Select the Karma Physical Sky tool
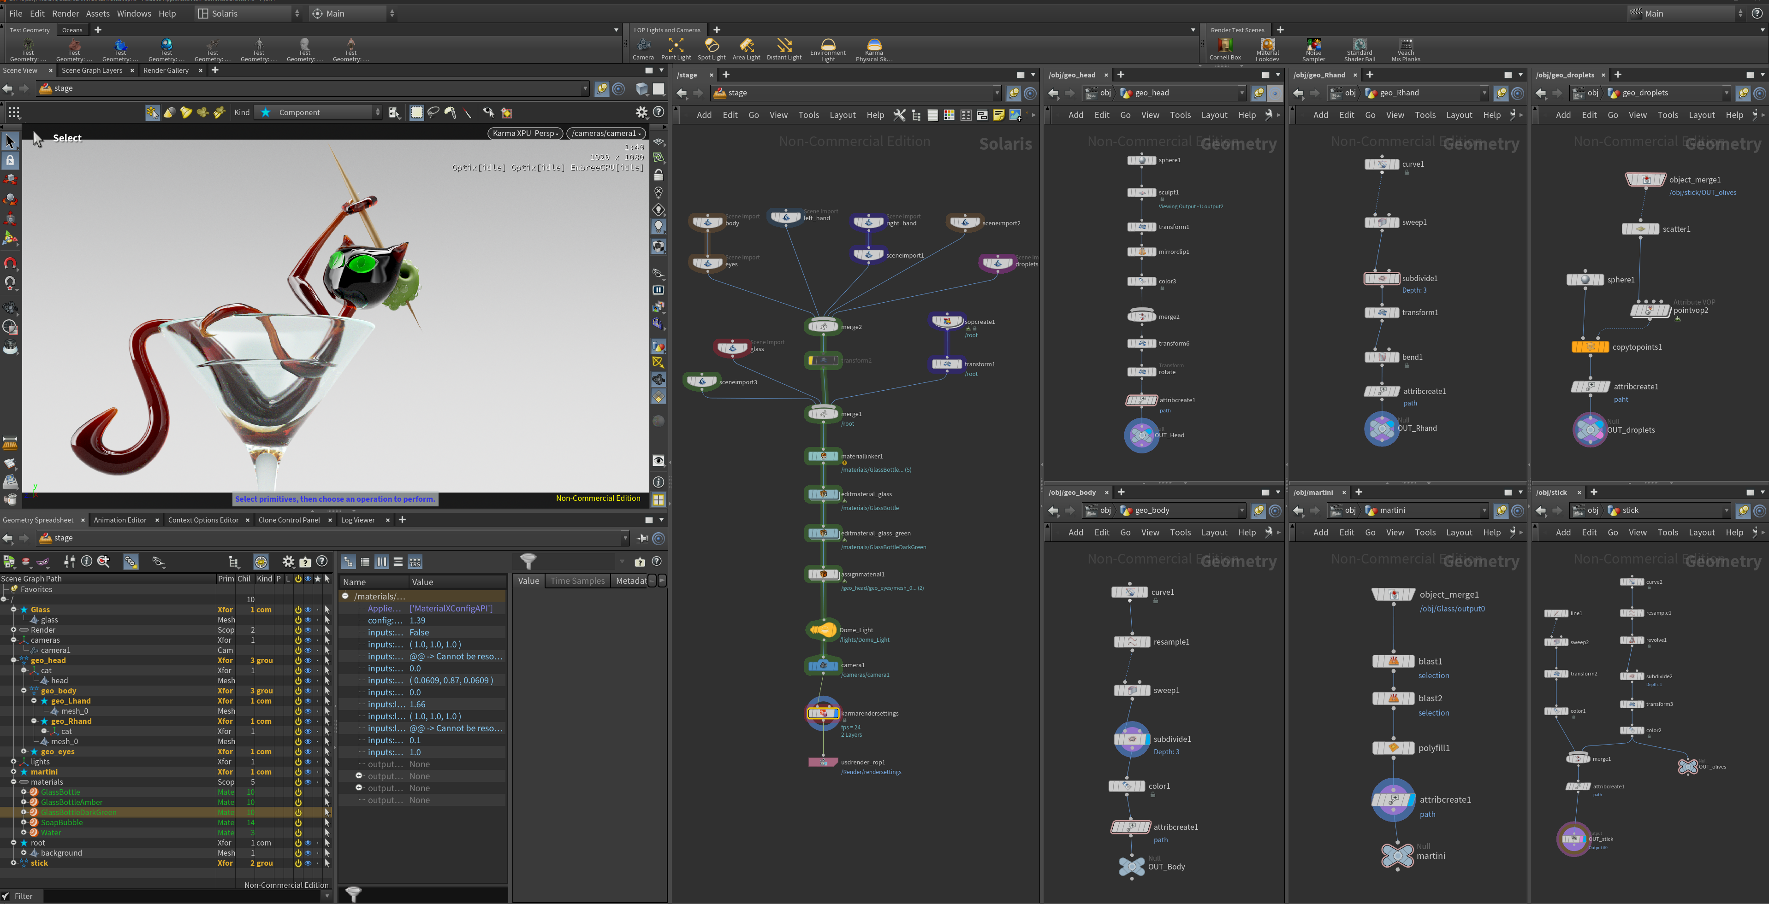1769x904 pixels. point(873,49)
